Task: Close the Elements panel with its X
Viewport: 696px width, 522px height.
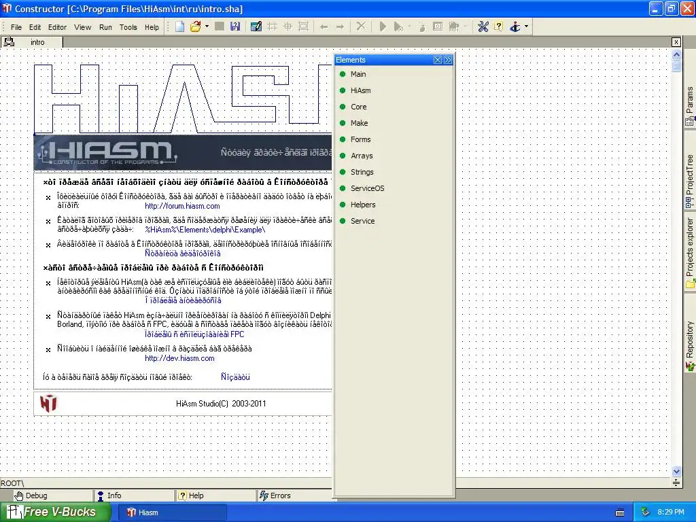Action: pos(438,60)
